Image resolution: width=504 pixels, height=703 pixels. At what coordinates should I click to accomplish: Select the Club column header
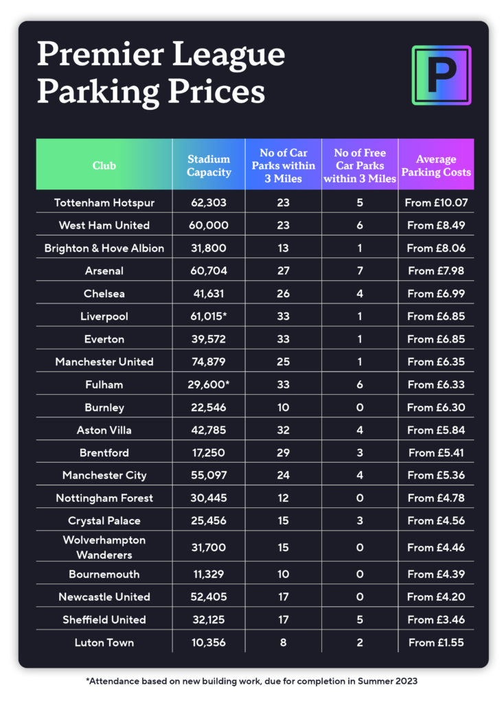104,165
